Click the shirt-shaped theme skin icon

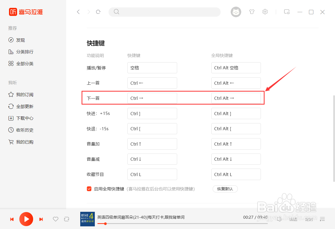tap(252, 12)
